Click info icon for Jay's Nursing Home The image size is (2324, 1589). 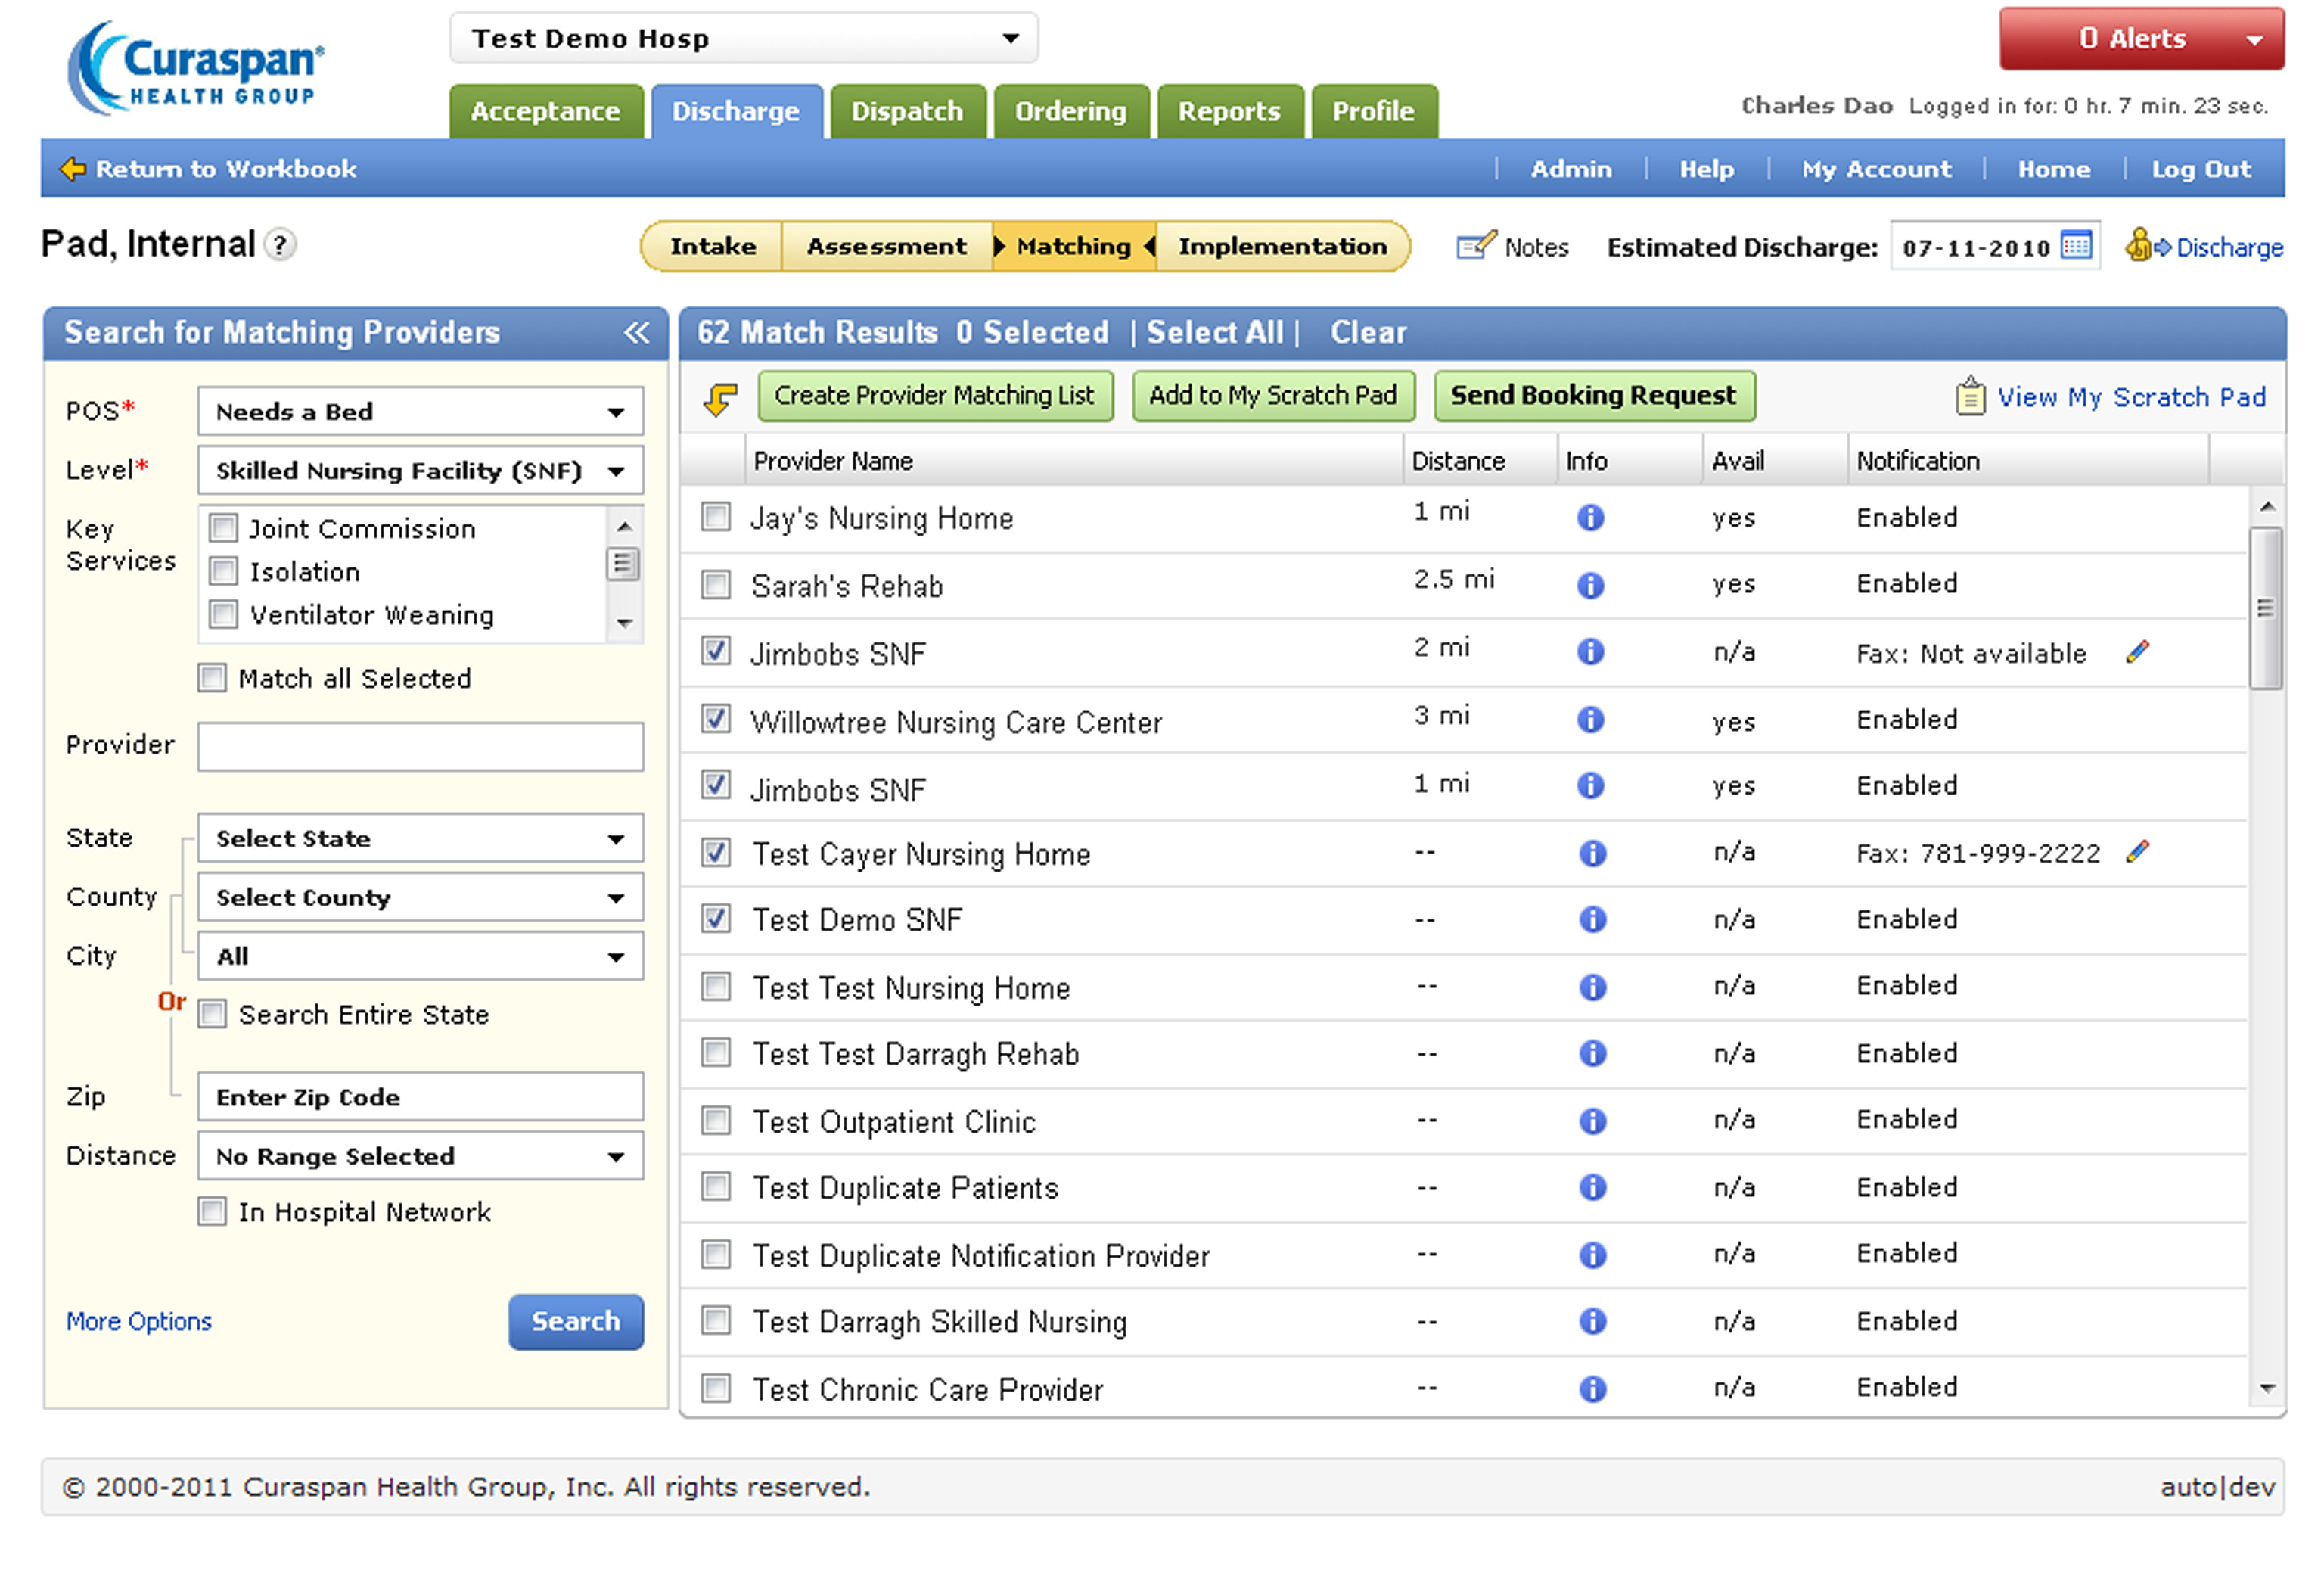click(1590, 518)
